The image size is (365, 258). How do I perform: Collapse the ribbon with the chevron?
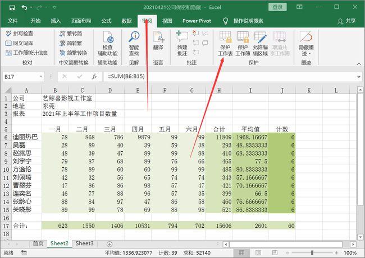pyautogui.click(x=359, y=64)
